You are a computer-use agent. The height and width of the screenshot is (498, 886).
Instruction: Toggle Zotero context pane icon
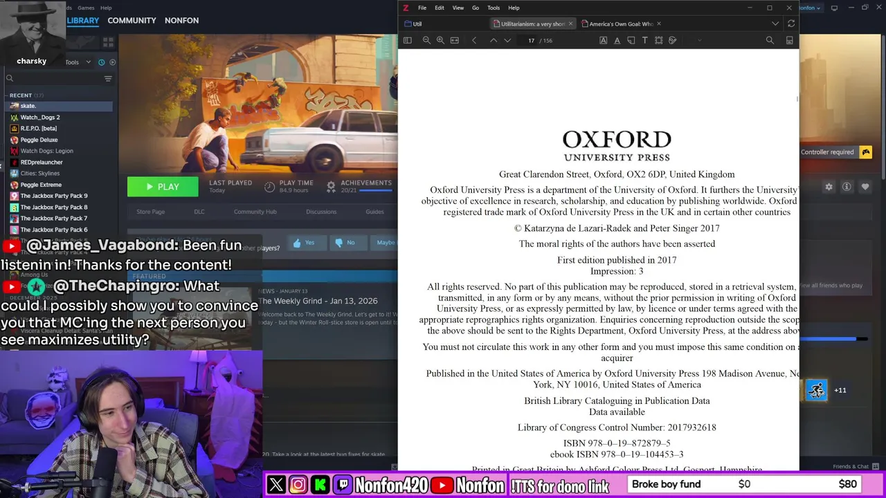790,40
